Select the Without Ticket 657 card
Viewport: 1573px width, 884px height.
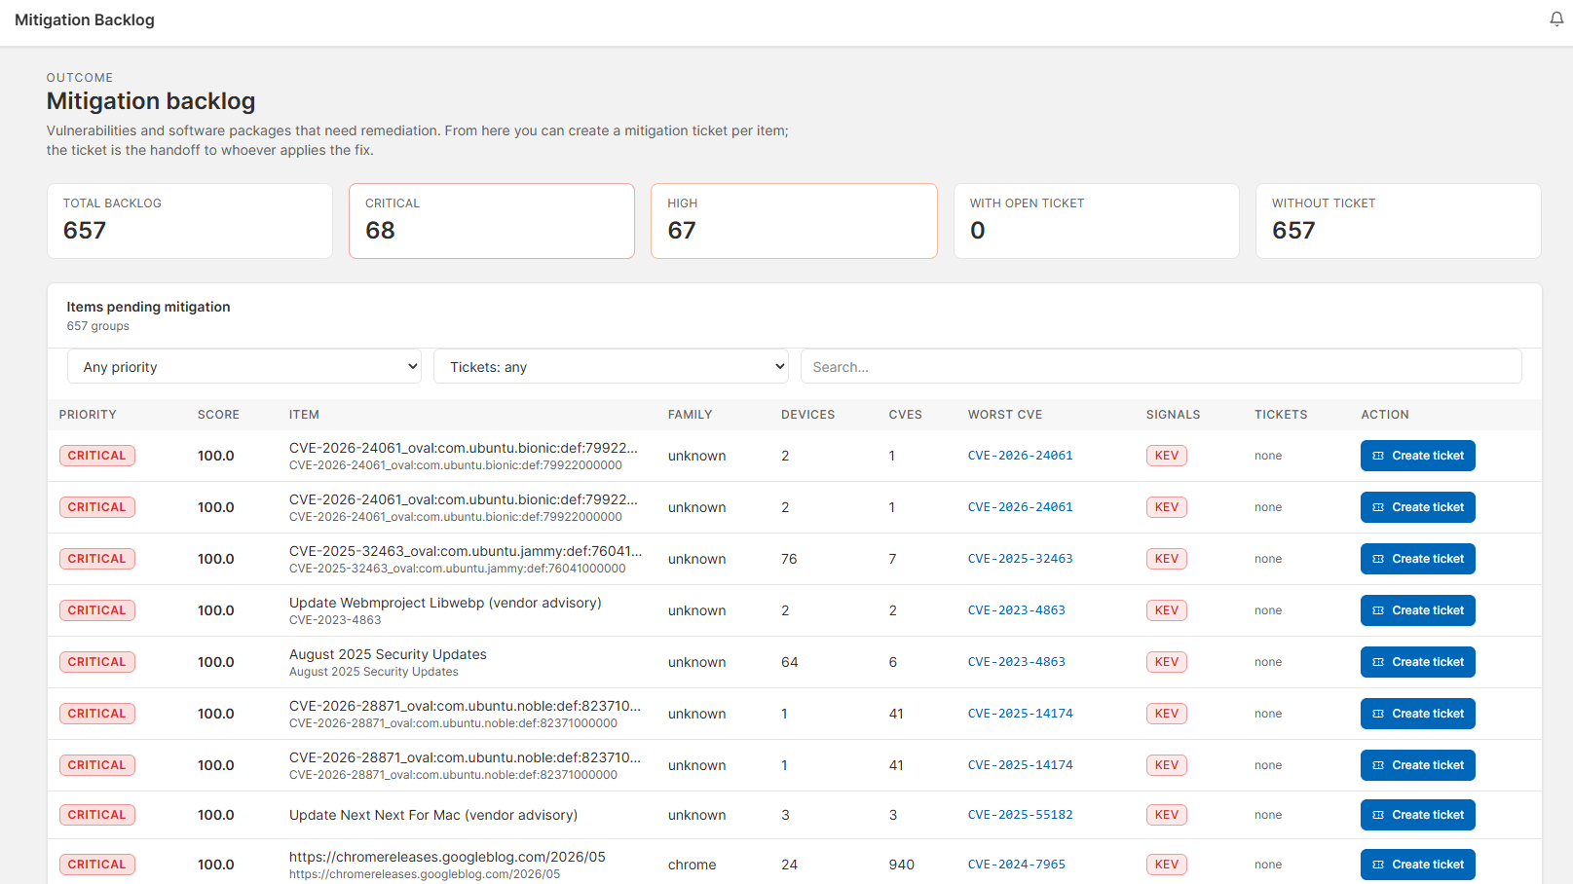(1399, 221)
